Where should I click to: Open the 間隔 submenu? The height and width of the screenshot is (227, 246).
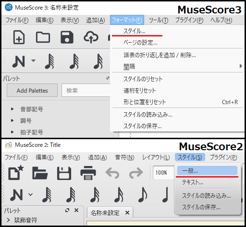(x=177, y=66)
